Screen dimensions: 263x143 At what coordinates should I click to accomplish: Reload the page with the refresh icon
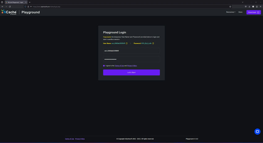coord(10,7)
